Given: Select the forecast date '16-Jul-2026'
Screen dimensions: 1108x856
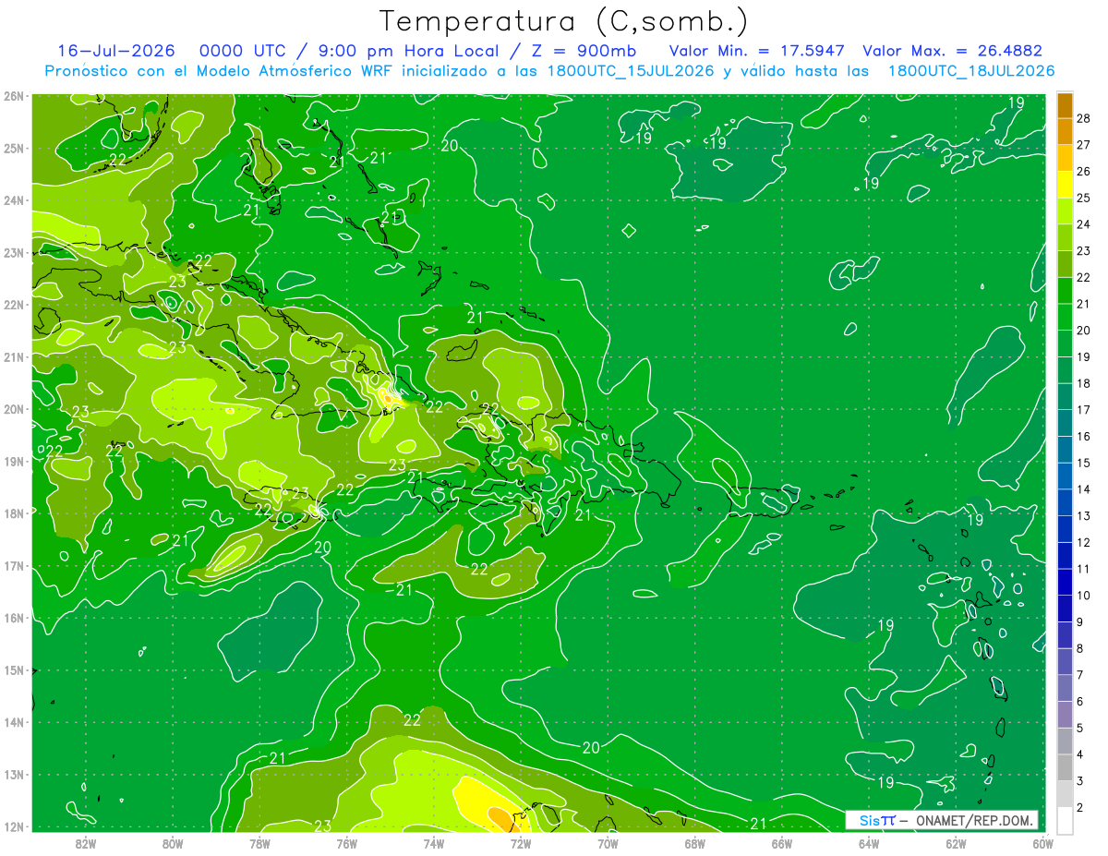Looking at the screenshot, I should coord(116,51).
